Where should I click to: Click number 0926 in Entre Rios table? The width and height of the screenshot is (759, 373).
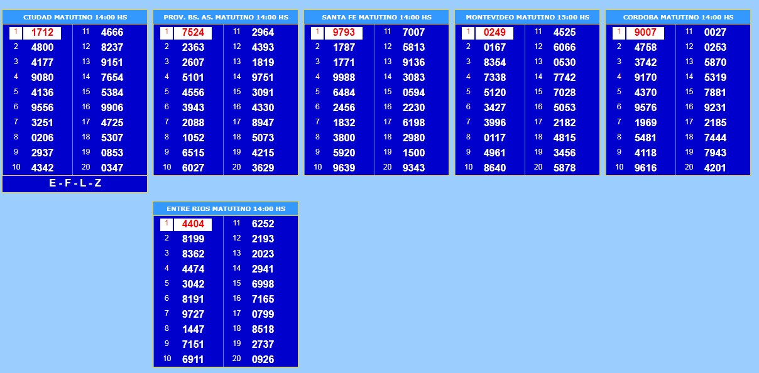point(263,359)
